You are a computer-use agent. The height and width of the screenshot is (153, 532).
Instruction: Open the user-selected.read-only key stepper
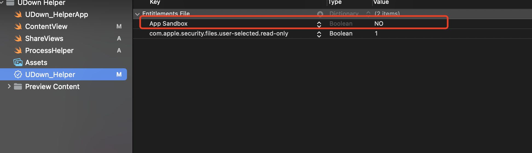[319, 34]
